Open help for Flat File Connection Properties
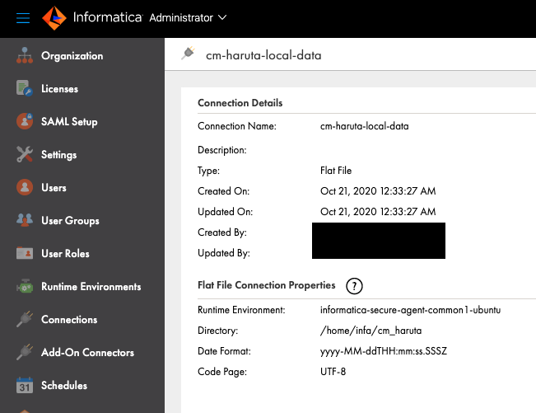The height and width of the screenshot is (413, 536). click(x=354, y=286)
